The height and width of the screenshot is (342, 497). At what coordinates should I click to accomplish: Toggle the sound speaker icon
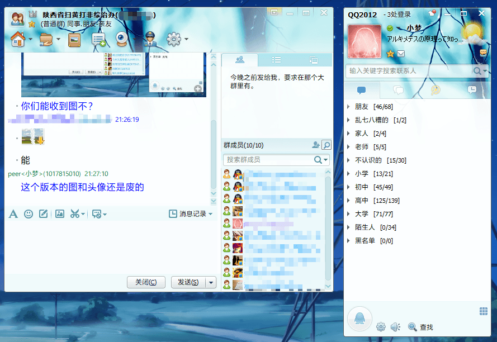tap(395, 327)
